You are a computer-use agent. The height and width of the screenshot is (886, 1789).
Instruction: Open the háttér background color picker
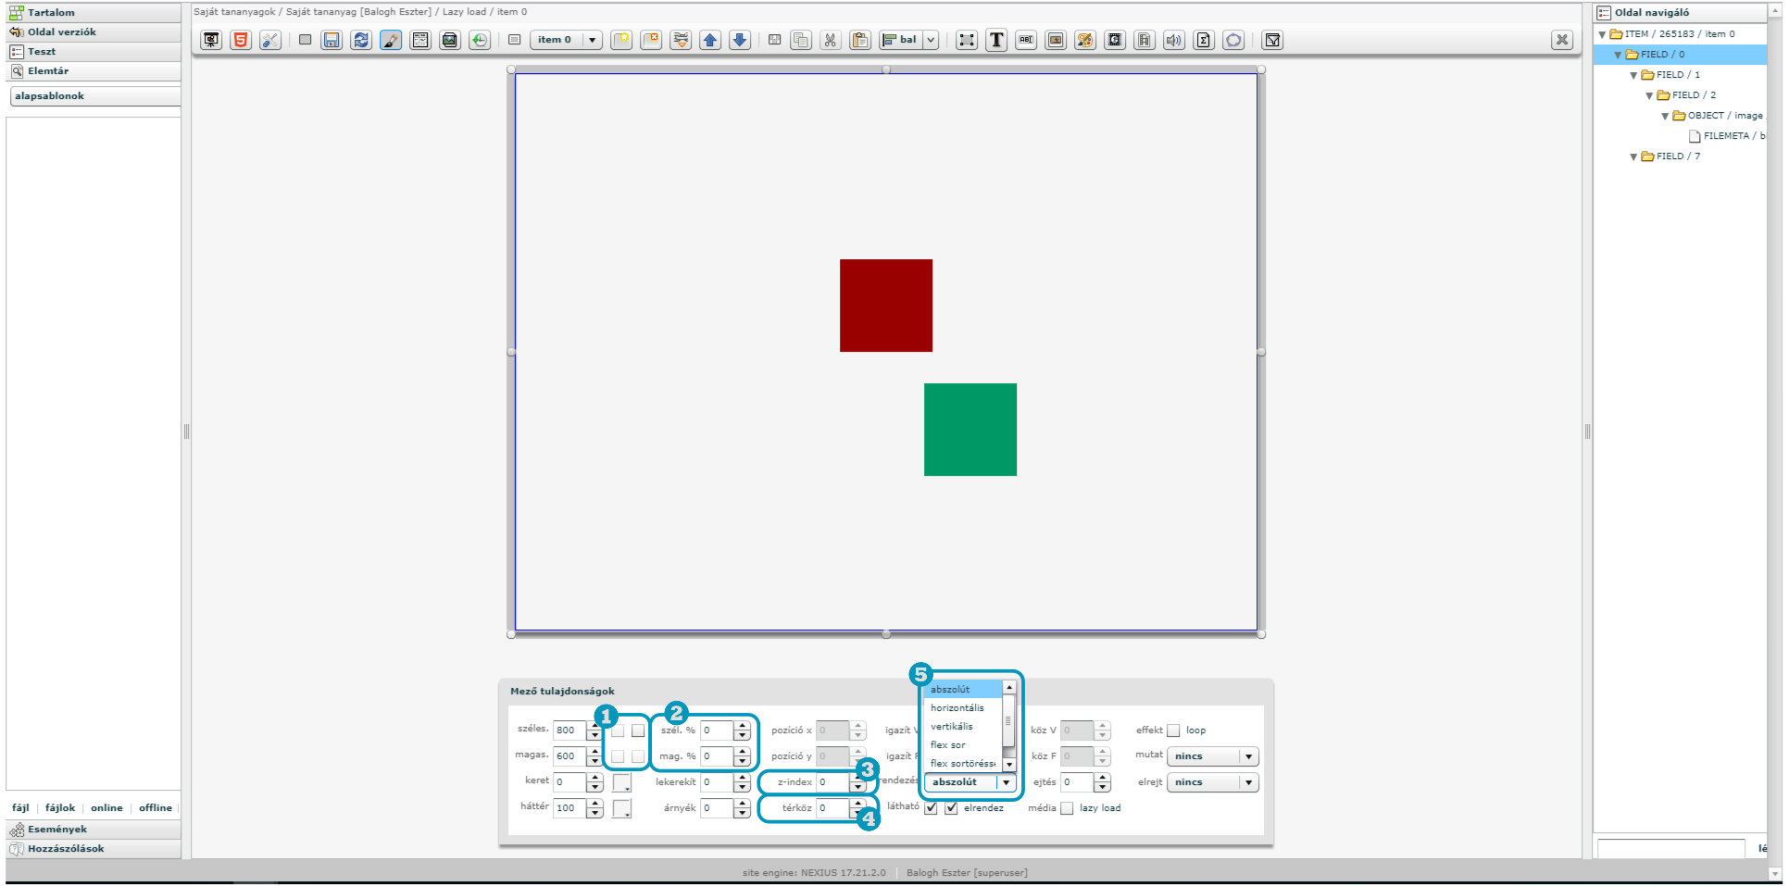[621, 808]
